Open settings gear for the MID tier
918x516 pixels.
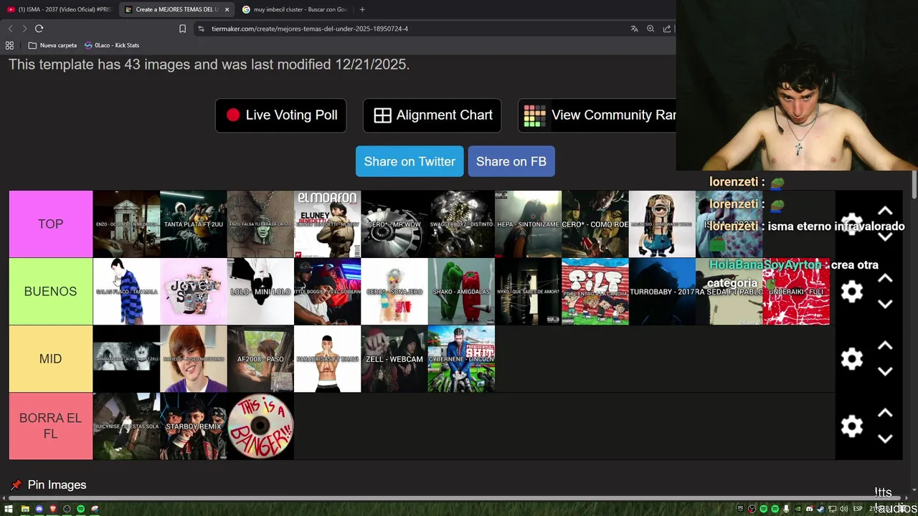point(851,359)
